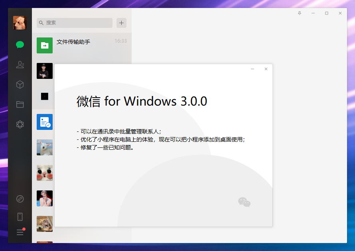Click the green 文件传输助手 file transfer icon
Screen dimensions: 355x251
(x=45, y=45)
